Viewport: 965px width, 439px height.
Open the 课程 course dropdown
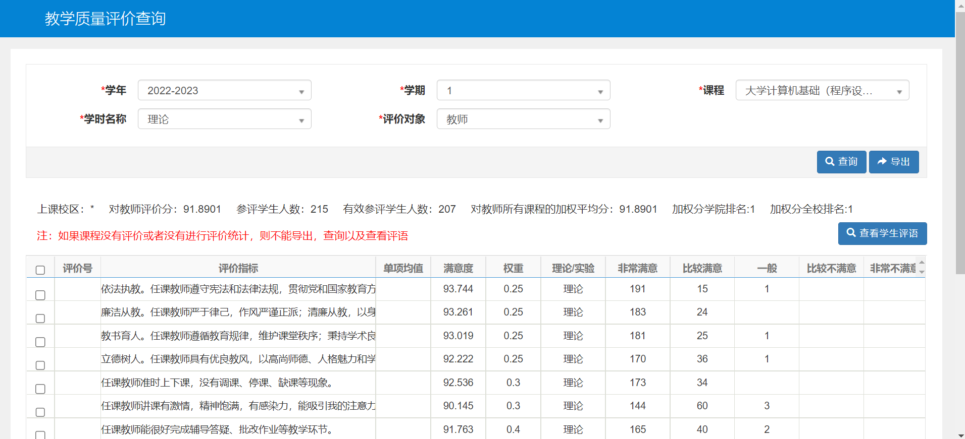pyautogui.click(x=823, y=90)
